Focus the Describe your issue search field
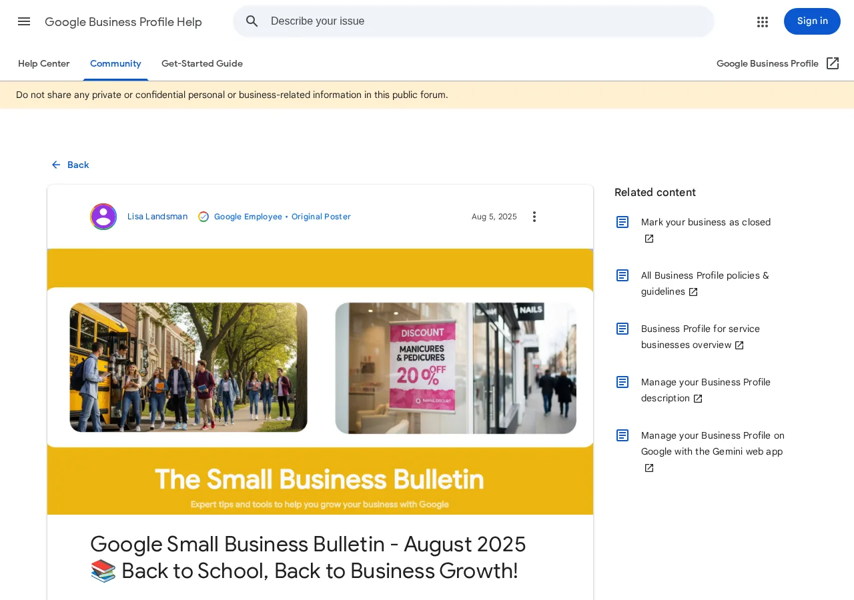Screen dimensions: 854x600 pos(488,21)
